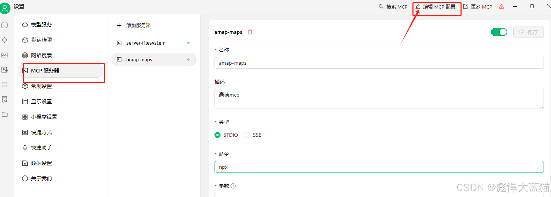Open 常规设置 settings section
The image size is (551, 197).
[61, 86]
